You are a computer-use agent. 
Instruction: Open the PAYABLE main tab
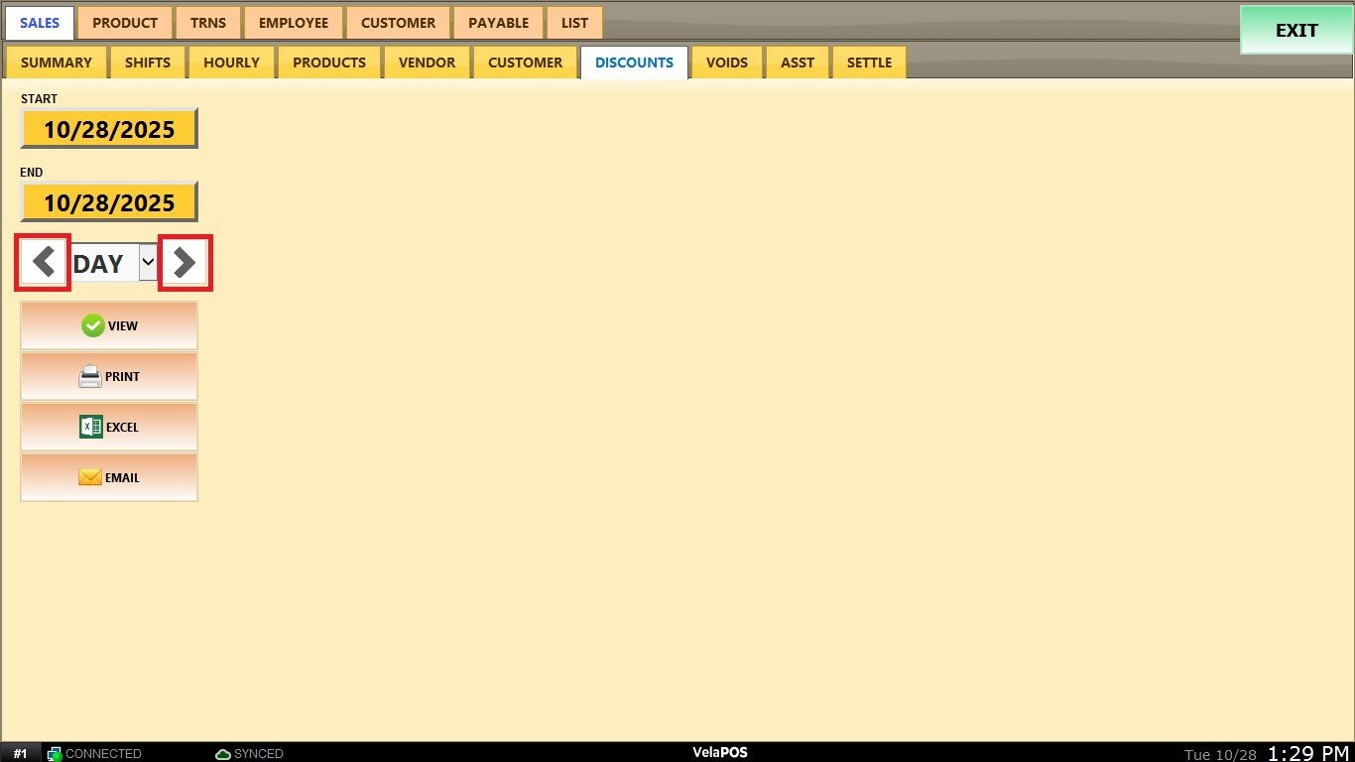point(498,23)
